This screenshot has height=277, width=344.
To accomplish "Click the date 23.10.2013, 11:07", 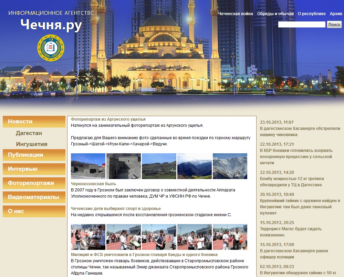I will tap(277, 122).
